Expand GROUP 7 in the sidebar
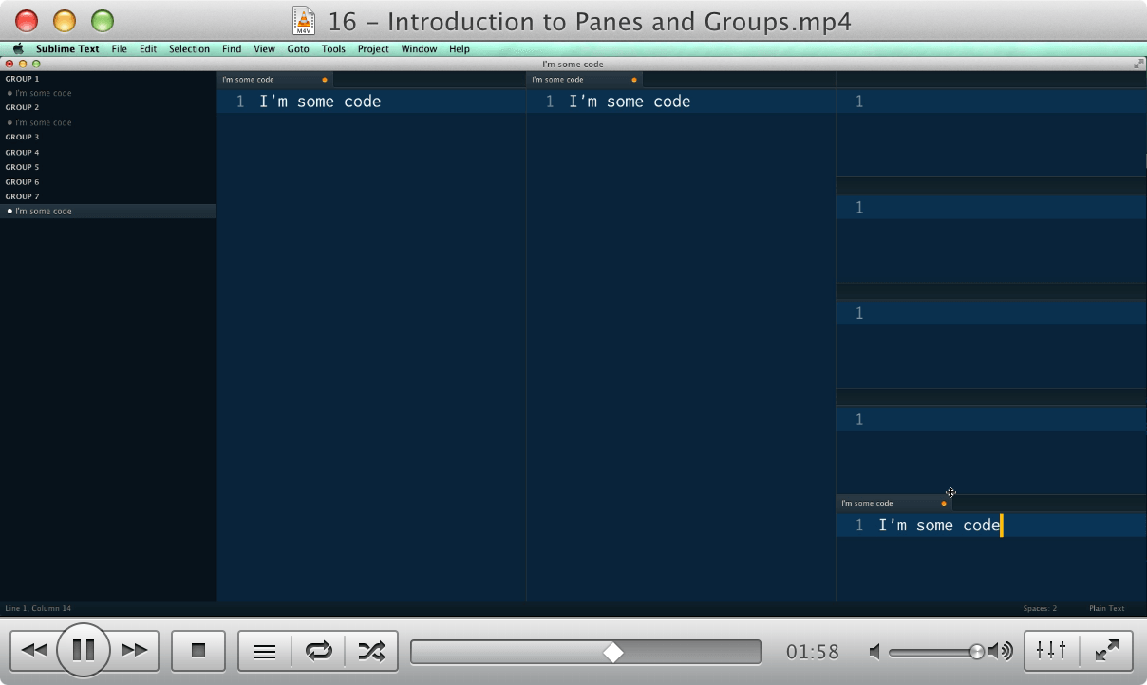 click(x=22, y=196)
